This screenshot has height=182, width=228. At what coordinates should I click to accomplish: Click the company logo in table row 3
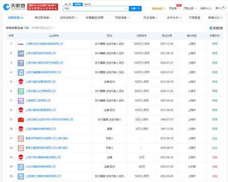[21, 63]
